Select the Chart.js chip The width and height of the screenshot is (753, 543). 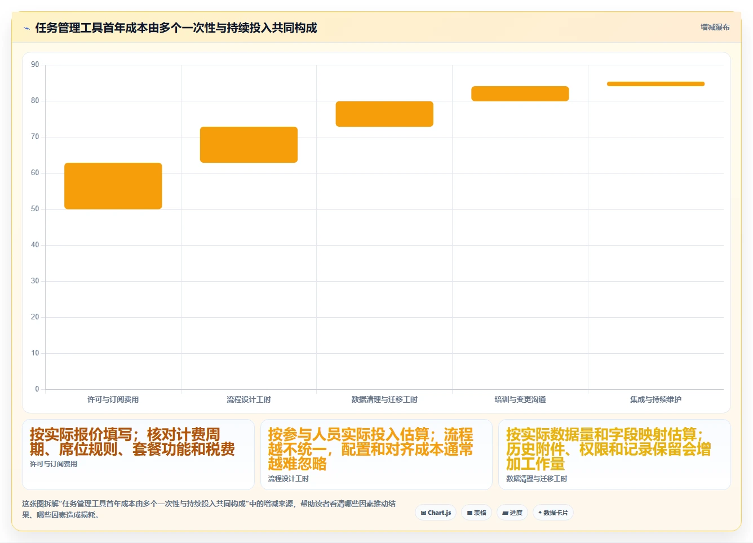(x=436, y=513)
